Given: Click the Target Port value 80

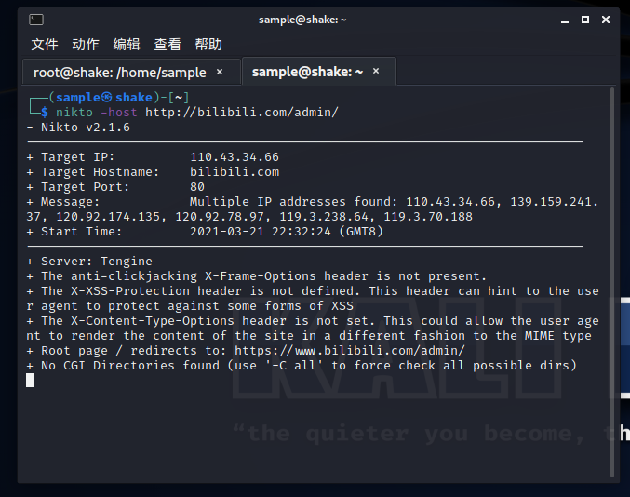Looking at the screenshot, I should point(197,187).
